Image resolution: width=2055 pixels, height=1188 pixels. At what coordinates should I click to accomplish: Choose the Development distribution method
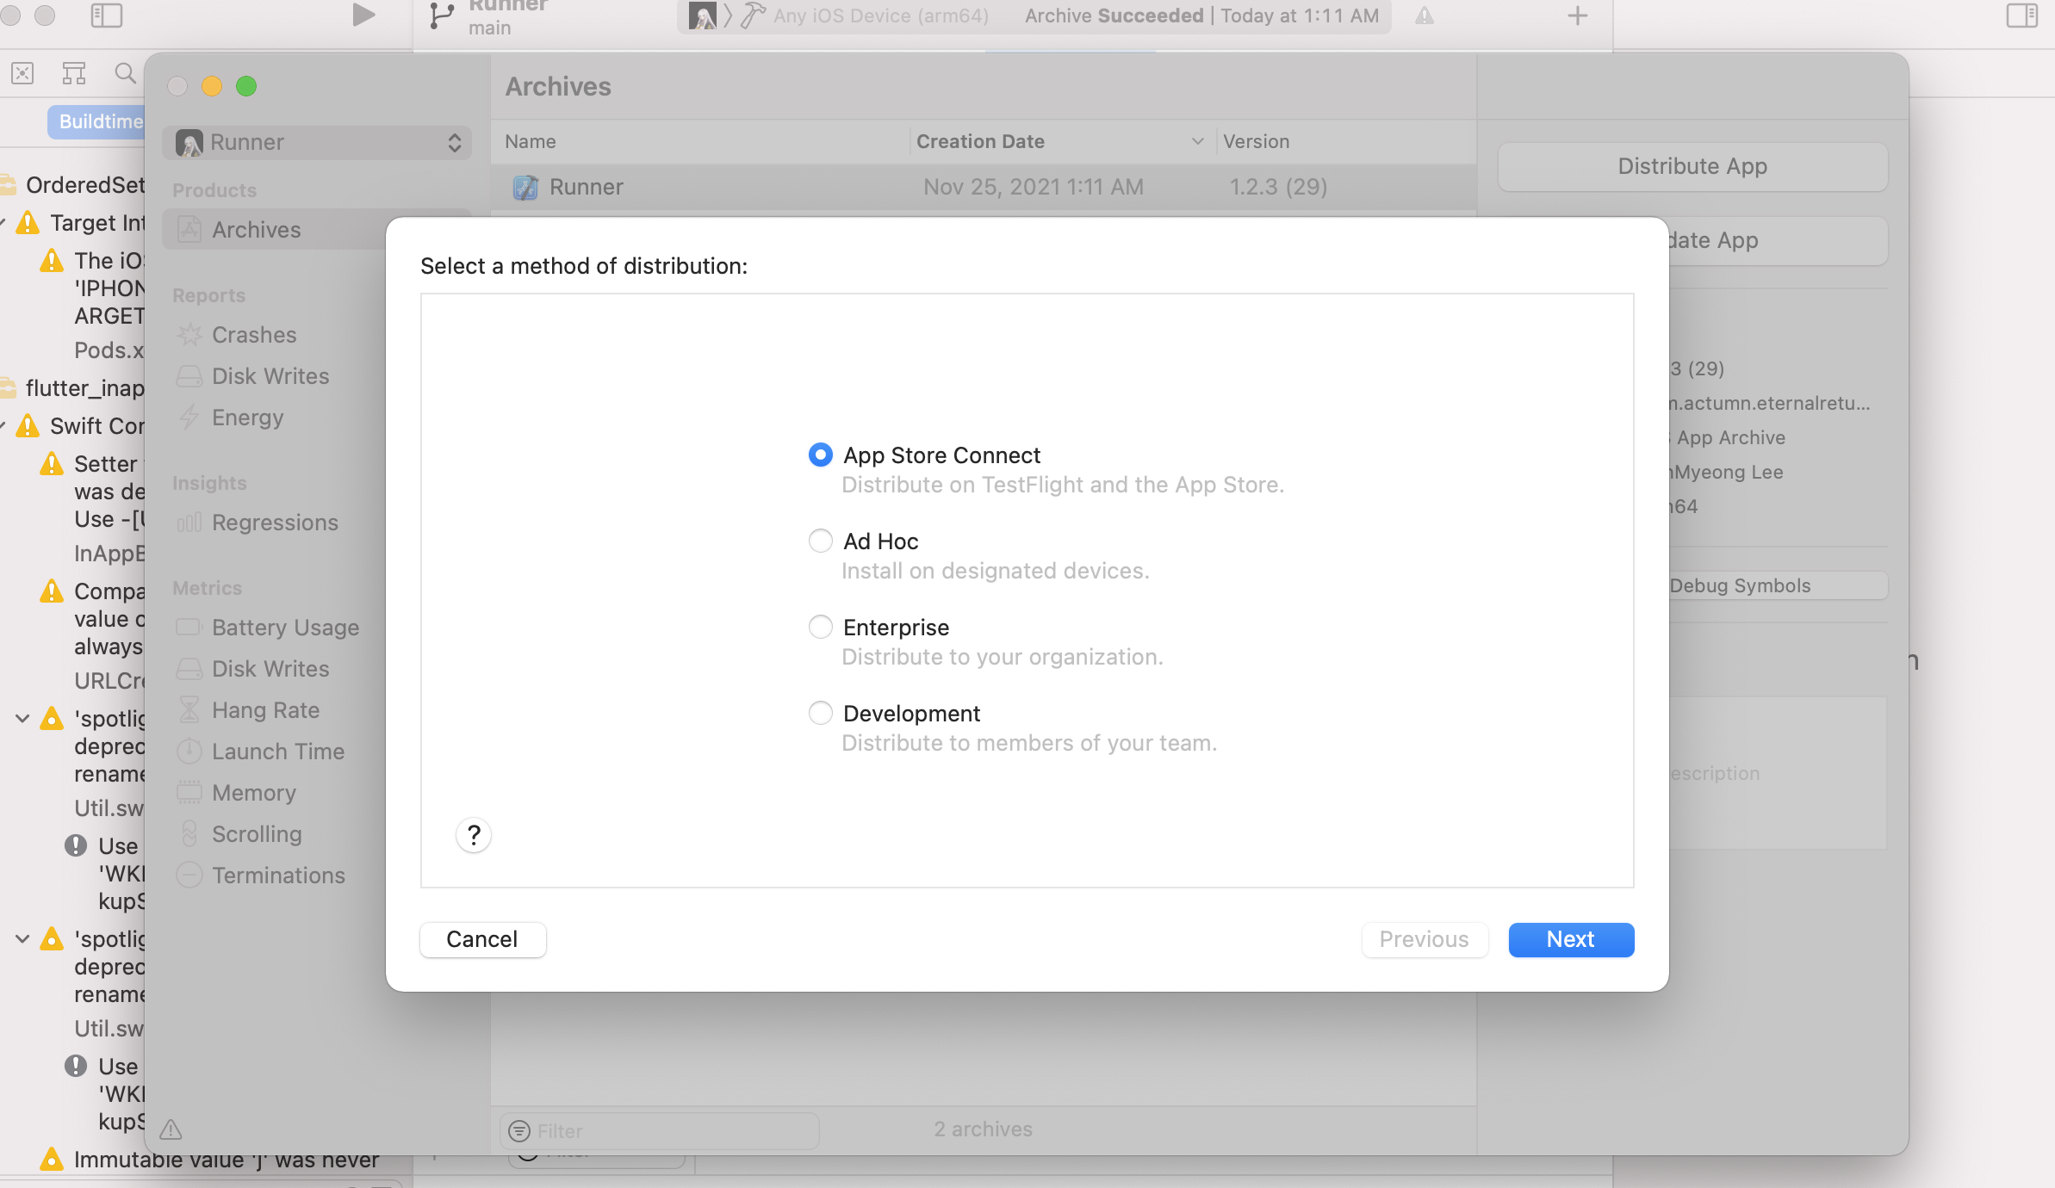point(820,713)
